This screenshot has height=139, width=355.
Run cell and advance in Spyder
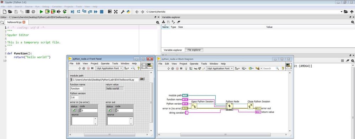(53, 11)
